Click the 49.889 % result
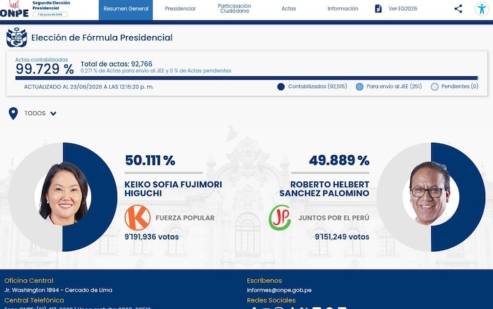493x309 pixels. click(x=339, y=160)
